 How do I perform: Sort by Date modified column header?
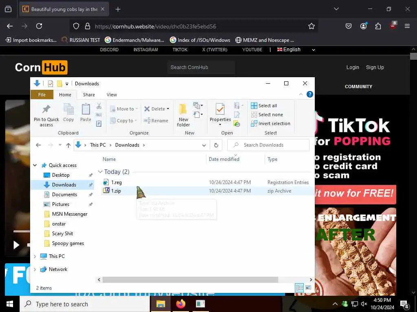point(224,159)
